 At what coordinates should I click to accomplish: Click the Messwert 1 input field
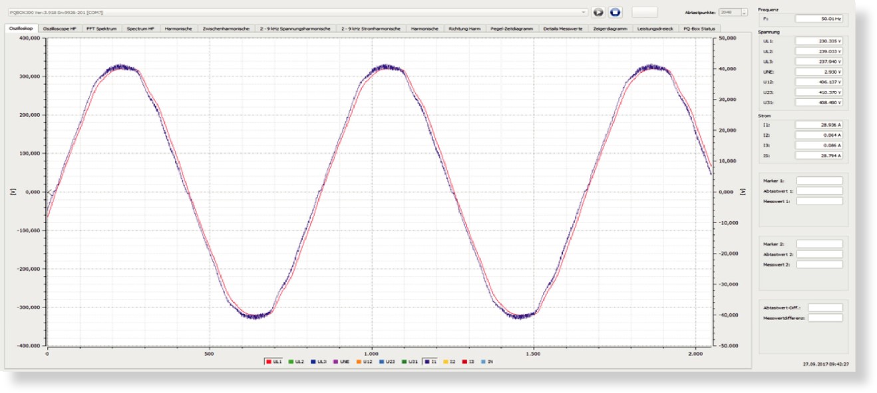tap(819, 201)
